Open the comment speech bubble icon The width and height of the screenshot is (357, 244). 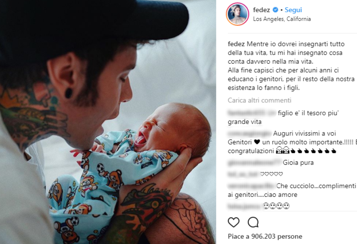(253, 222)
